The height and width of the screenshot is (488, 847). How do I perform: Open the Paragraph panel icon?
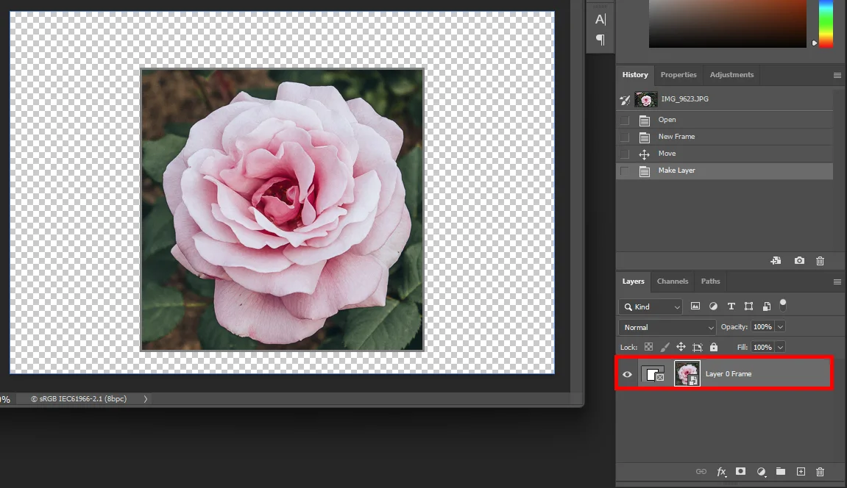coord(600,40)
